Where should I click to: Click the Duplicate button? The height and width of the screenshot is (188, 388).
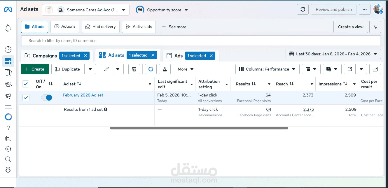point(68,69)
